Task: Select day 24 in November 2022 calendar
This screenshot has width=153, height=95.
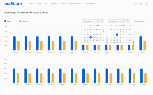Action: tap(91, 40)
